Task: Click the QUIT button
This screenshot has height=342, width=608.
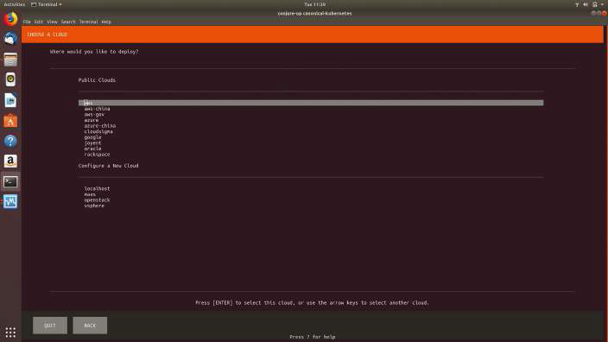Action: click(50, 326)
